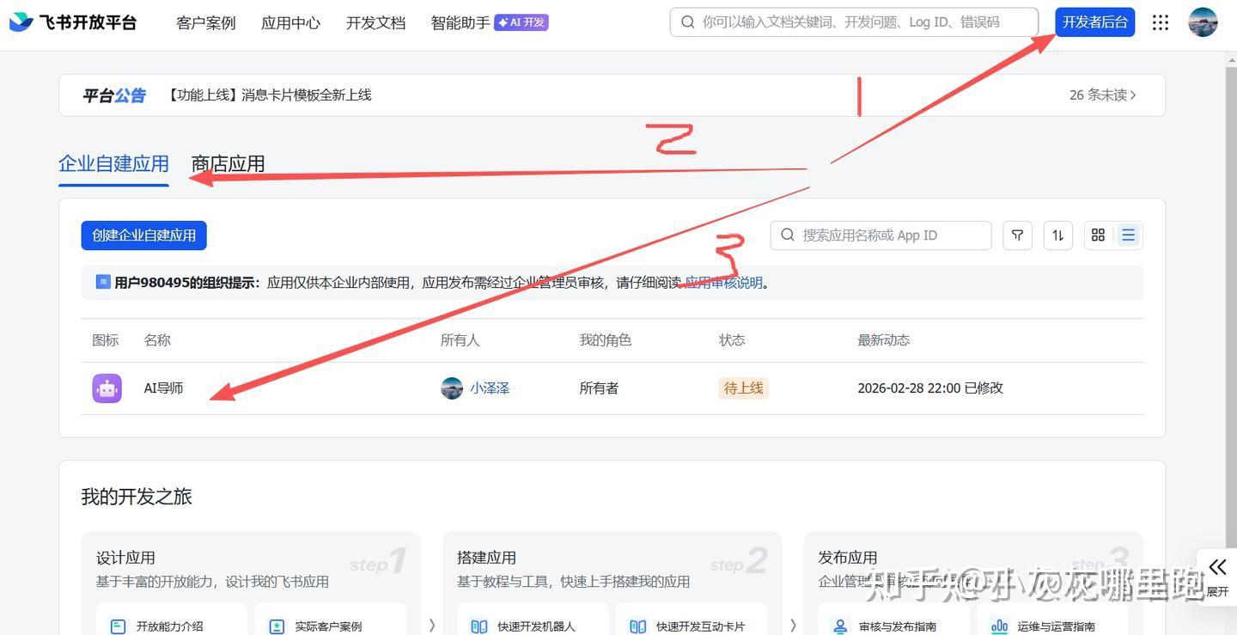Click the 飞书开放平台 logo
This screenshot has width=1237, height=635.
[x=73, y=22]
